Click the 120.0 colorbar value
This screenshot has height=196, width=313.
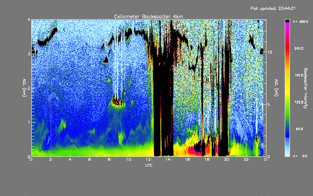pyautogui.click(x=299, y=102)
